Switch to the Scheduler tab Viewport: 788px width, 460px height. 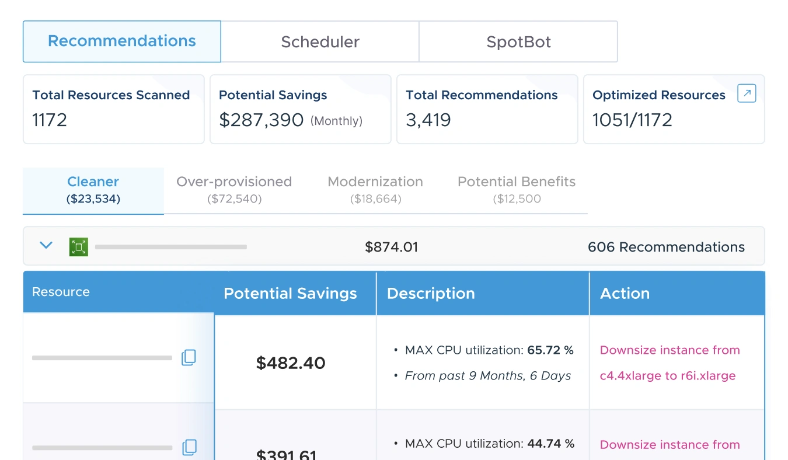pos(320,41)
